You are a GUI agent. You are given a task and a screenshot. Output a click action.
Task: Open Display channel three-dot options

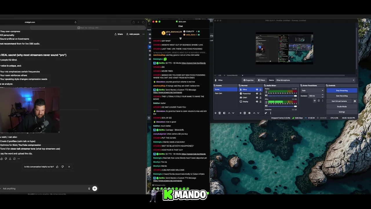pos(266,92)
